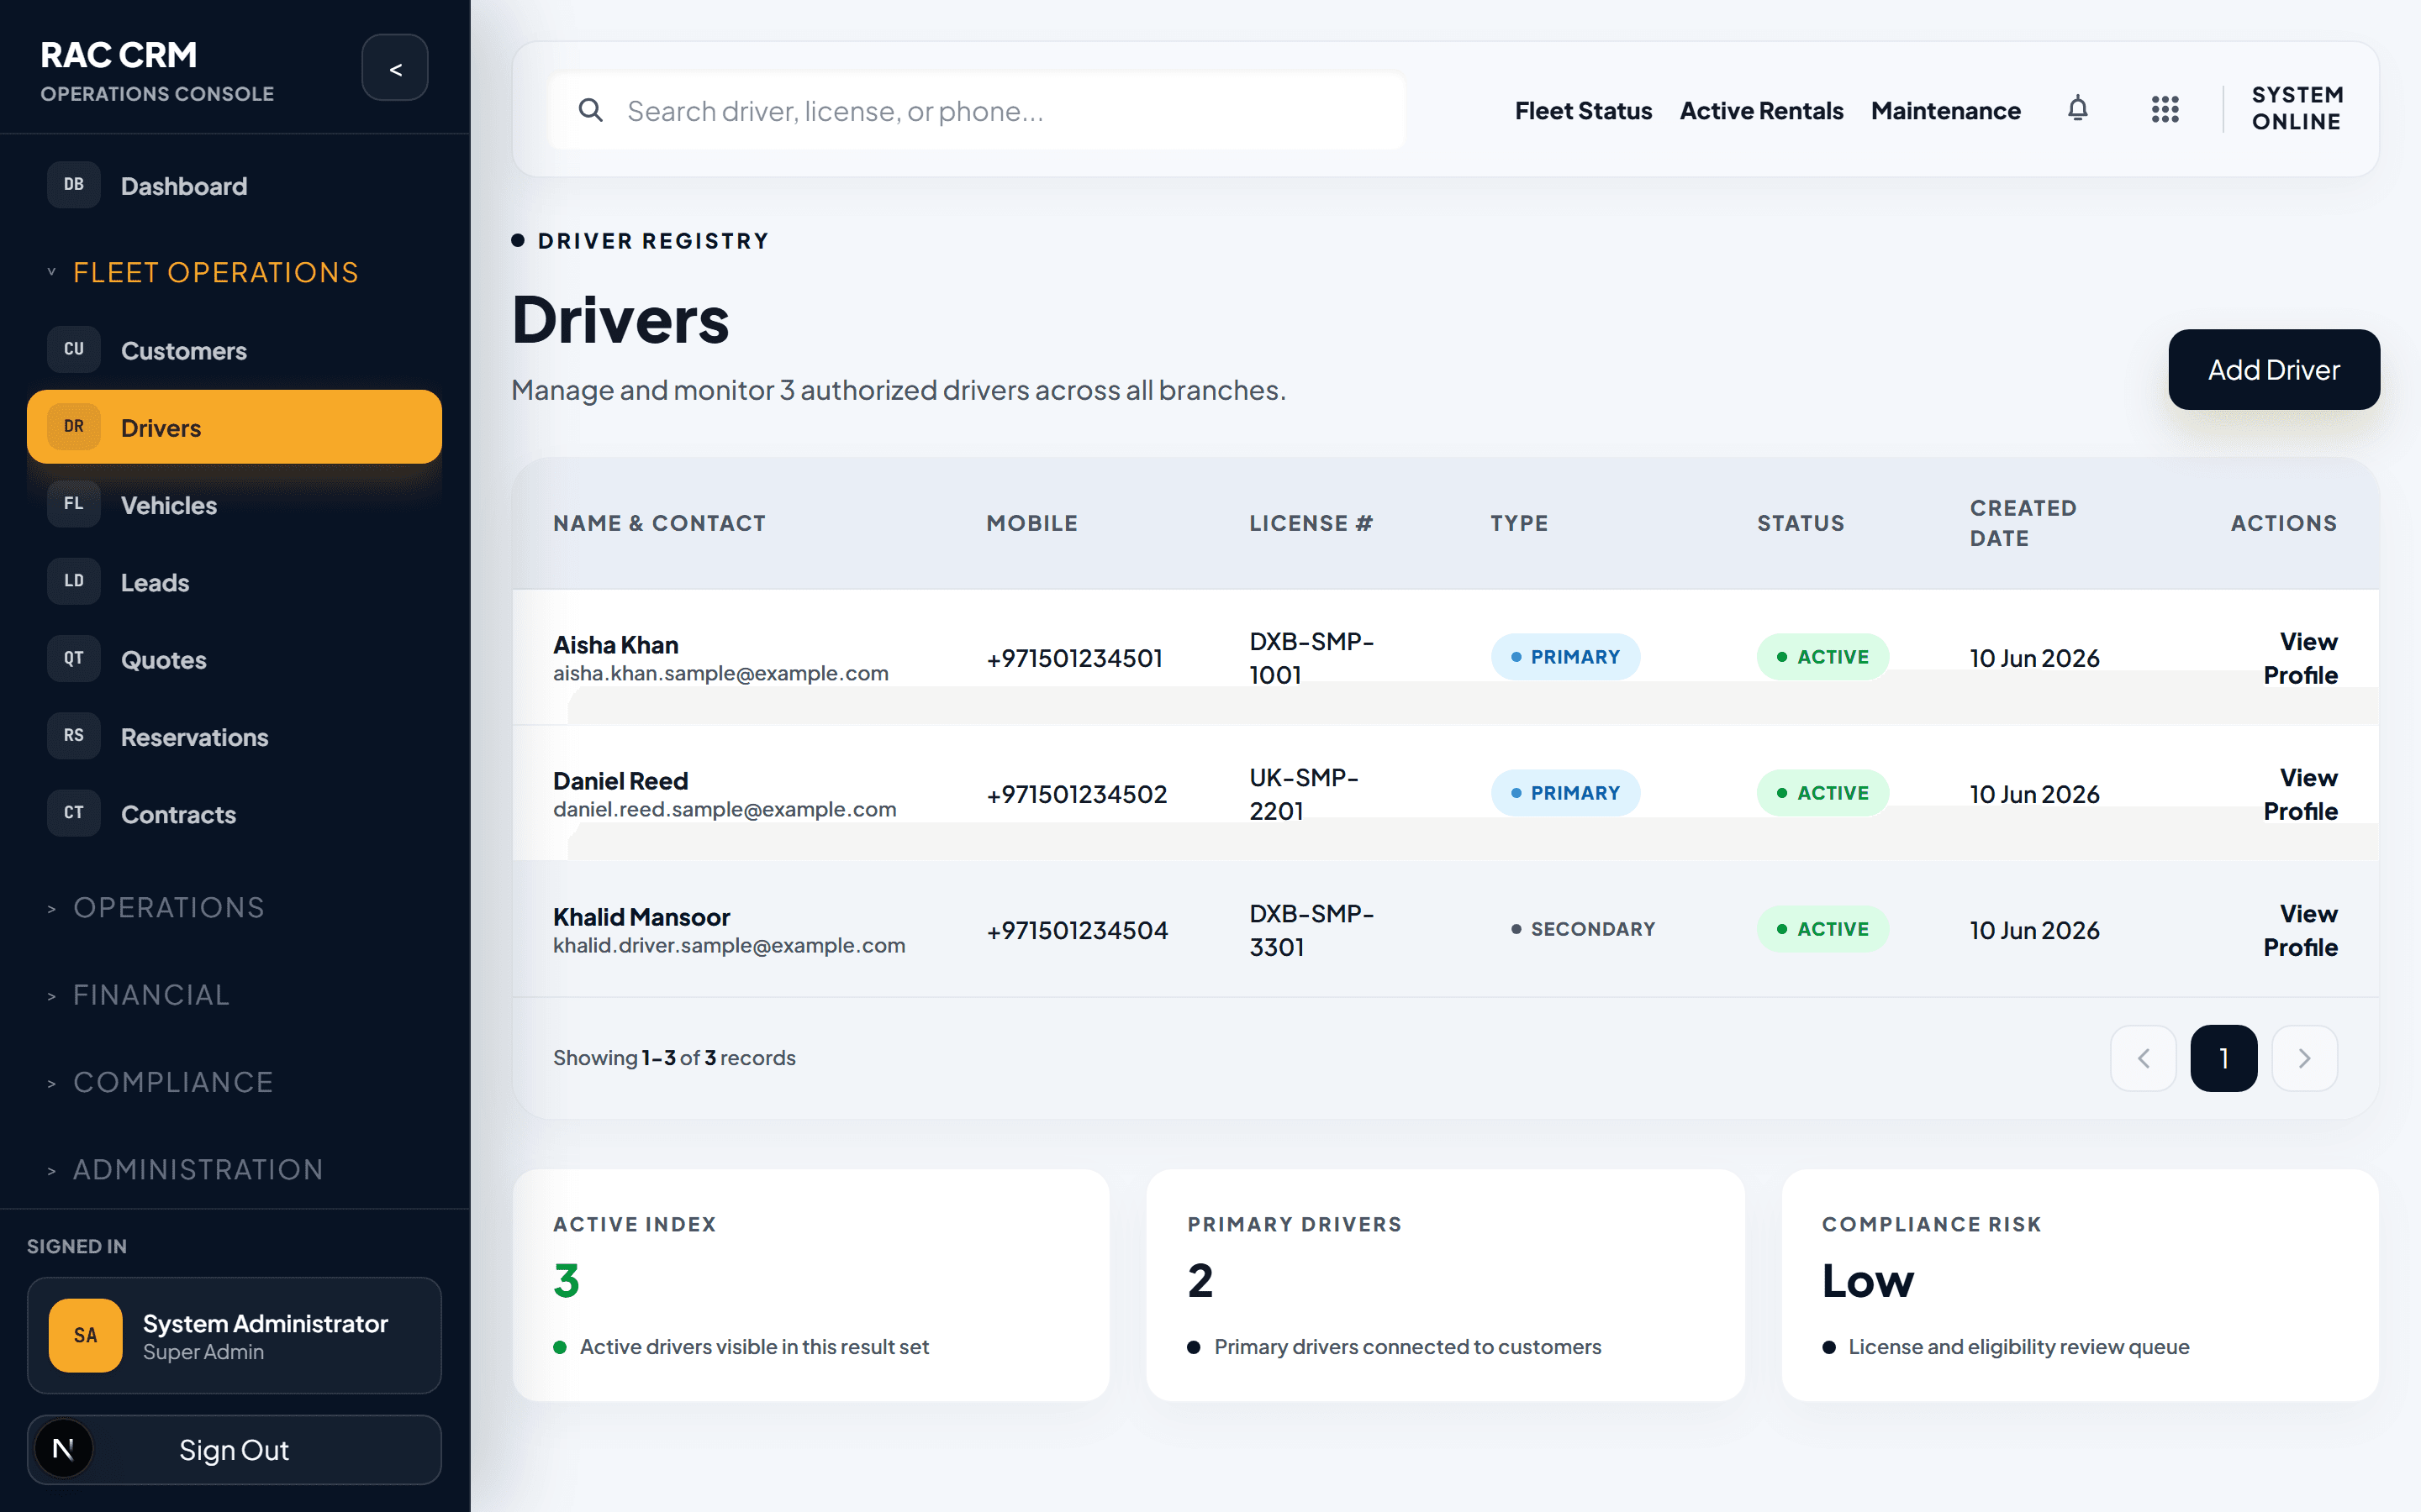Screen dimensions: 2421x1512
Task: Click the Created Date column header
Action: point(2023,523)
